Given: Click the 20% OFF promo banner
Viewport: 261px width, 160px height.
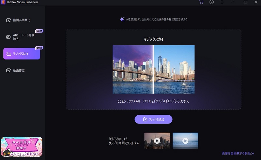Looking at the screenshot, I should point(22,148).
